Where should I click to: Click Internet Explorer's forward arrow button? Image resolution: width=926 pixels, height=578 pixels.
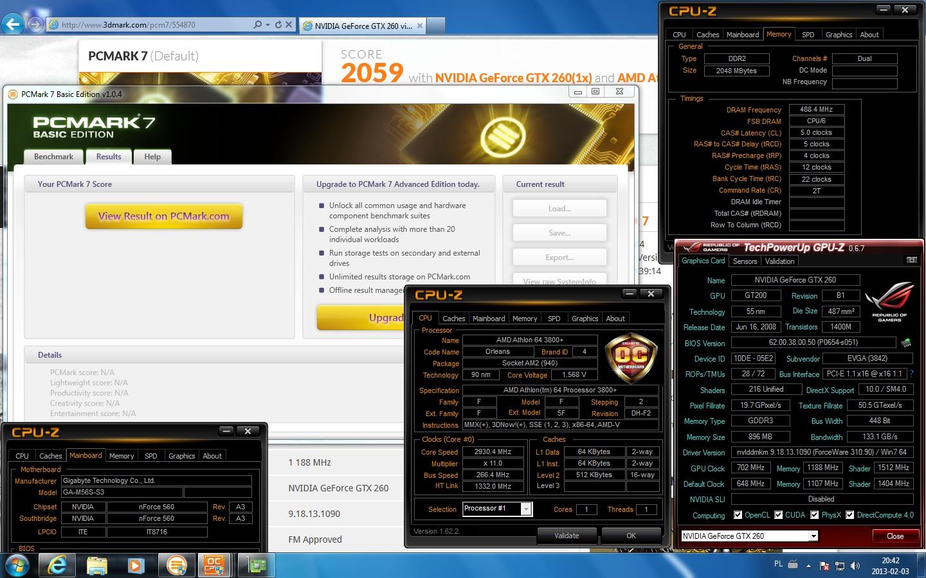point(36,24)
